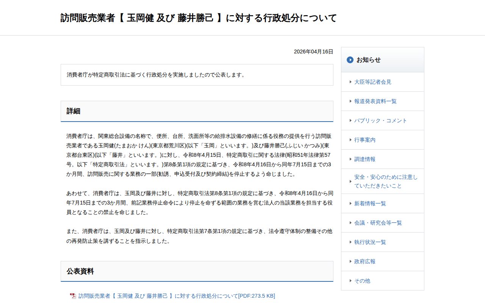Click the paragraph starting with あわせて、消費者庁は
485x303 pixels.
(200, 203)
